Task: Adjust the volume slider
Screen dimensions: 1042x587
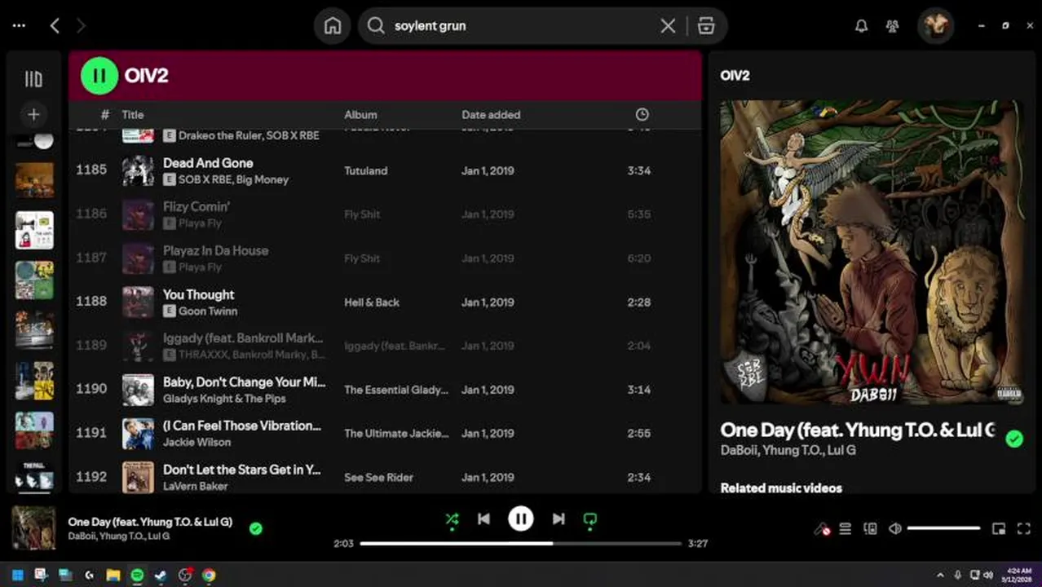Action: pyautogui.click(x=943, y=529)
